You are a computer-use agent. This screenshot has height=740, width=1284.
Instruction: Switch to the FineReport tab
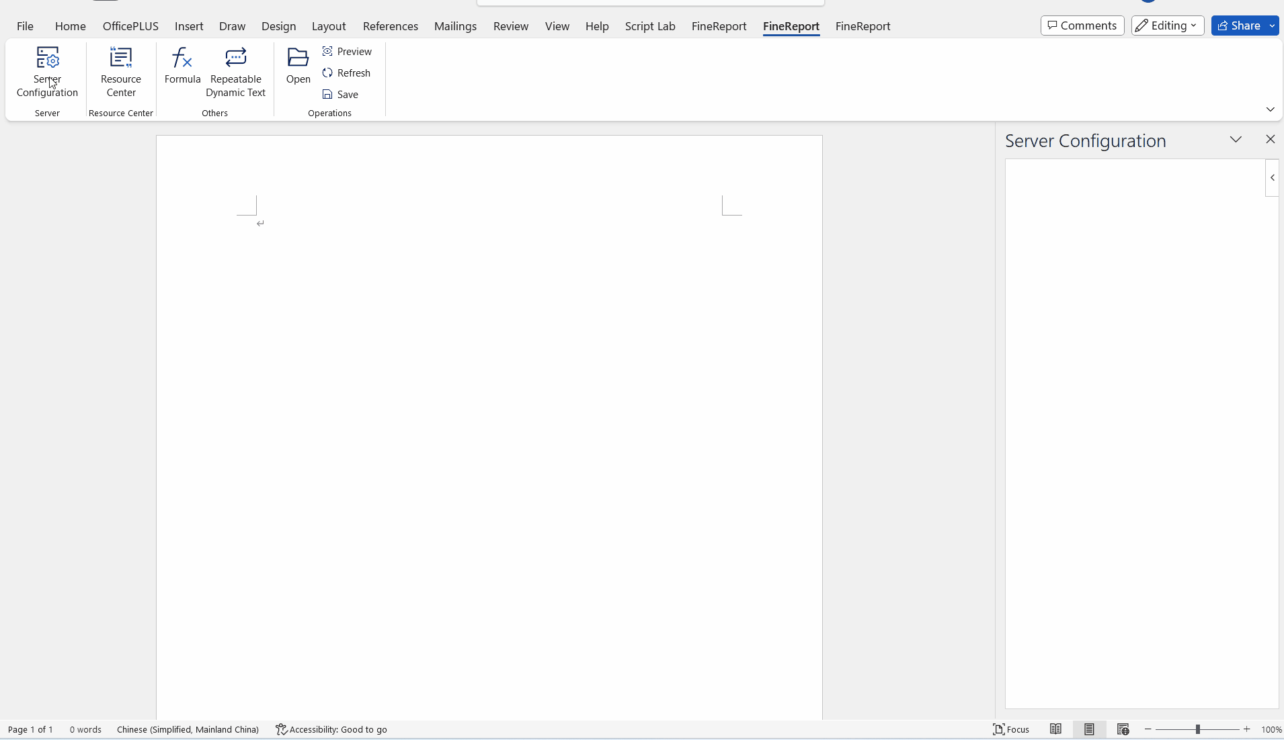(x=791, y=26)
